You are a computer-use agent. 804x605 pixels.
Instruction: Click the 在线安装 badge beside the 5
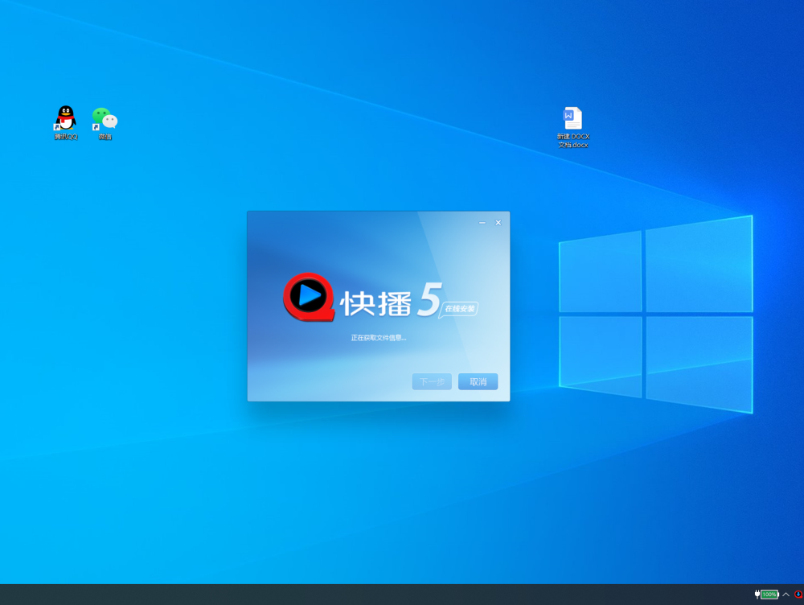pyautogui.click(x=459, y=308)
